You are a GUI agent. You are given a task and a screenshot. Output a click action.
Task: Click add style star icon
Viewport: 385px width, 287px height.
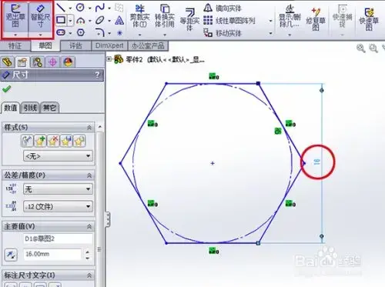40,141
